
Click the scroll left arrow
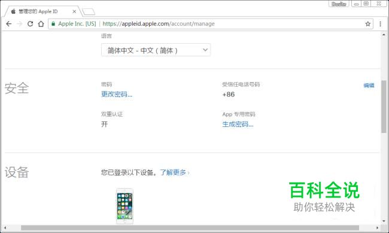point(5,228)
